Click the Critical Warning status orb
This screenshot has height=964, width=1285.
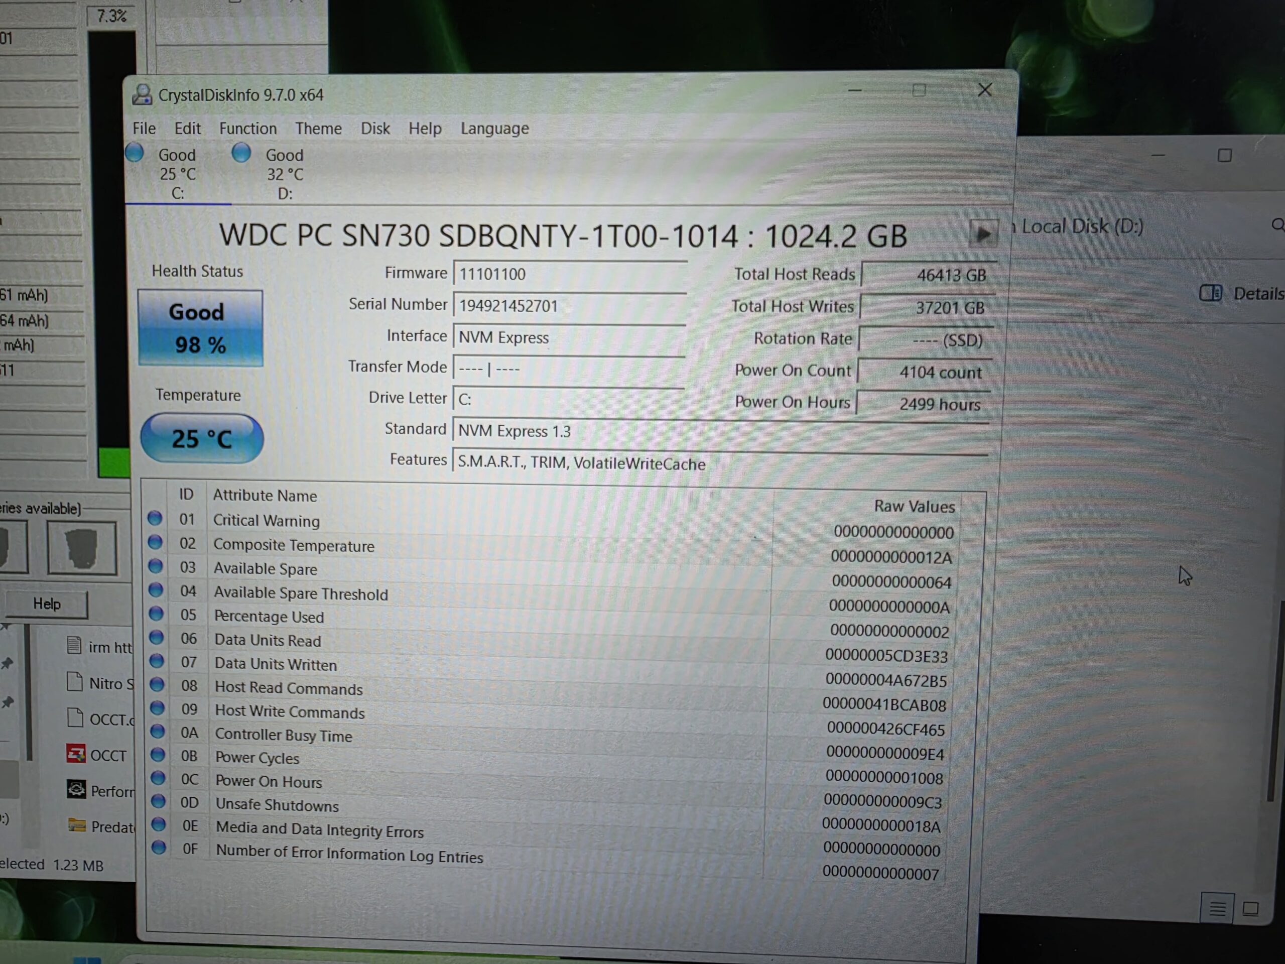[155, 518]
